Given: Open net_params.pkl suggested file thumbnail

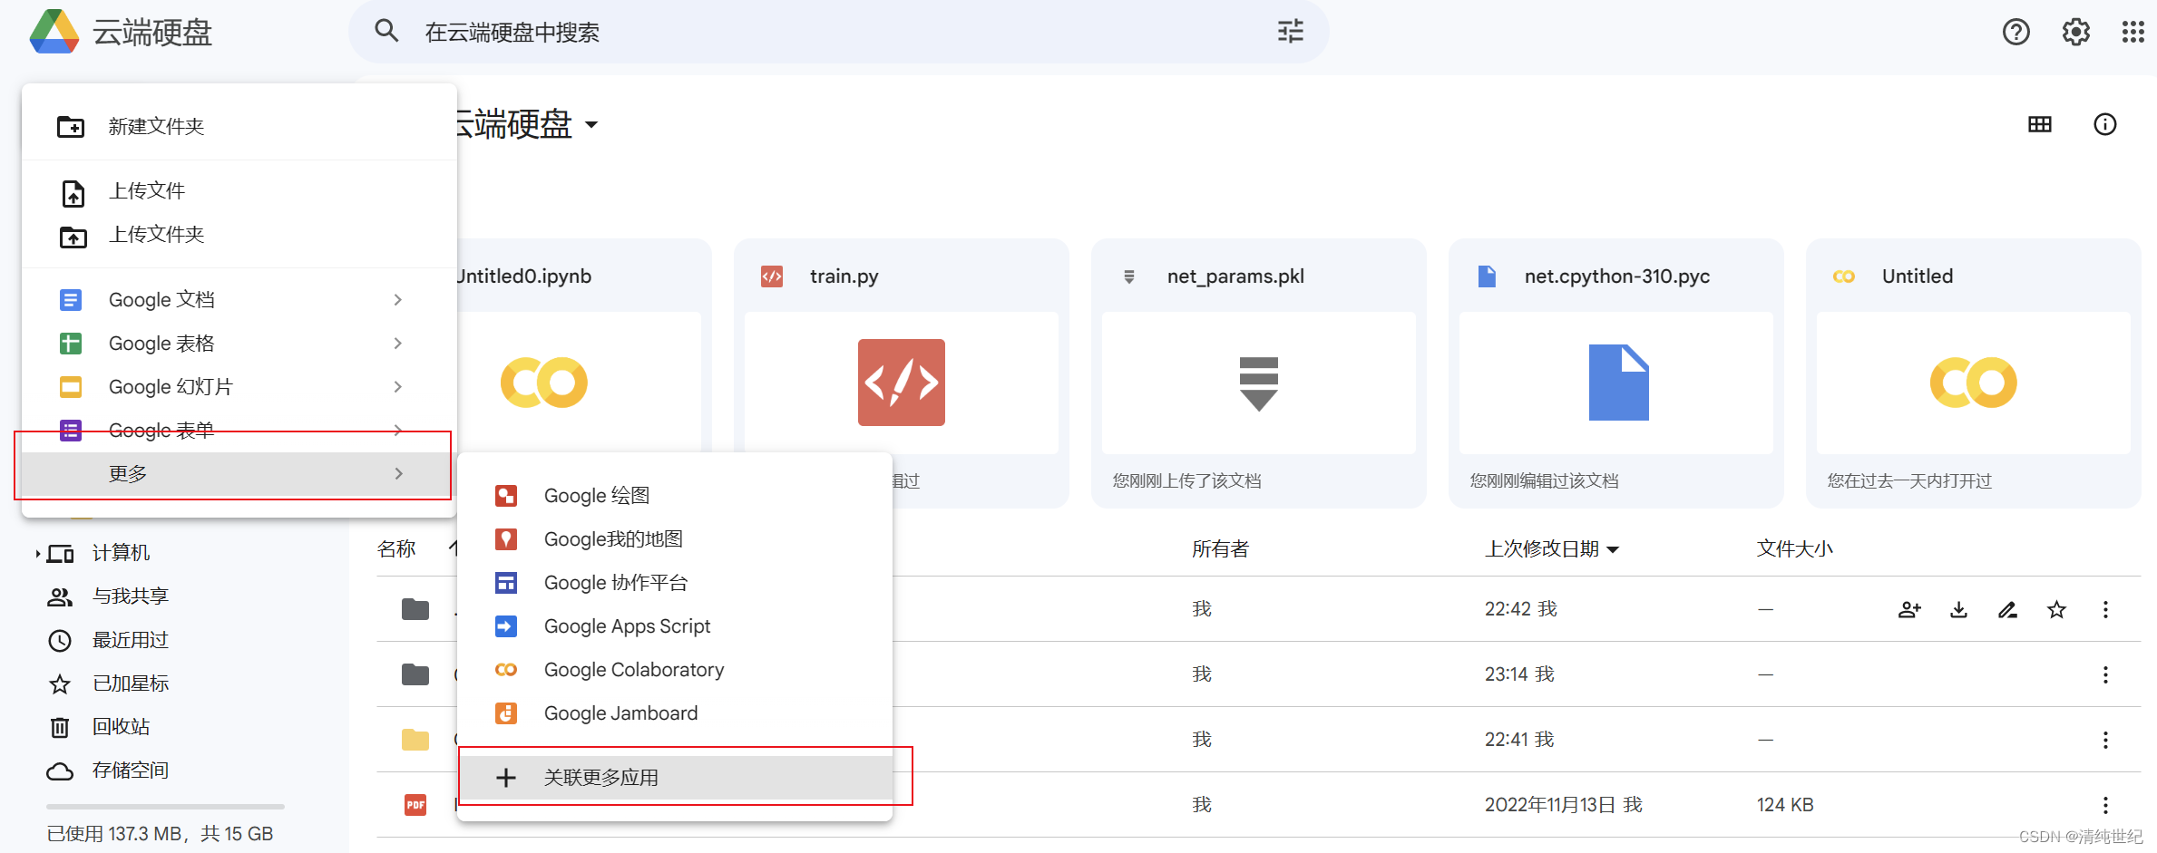Looking at the screenshot, I should coord(1259,383).
